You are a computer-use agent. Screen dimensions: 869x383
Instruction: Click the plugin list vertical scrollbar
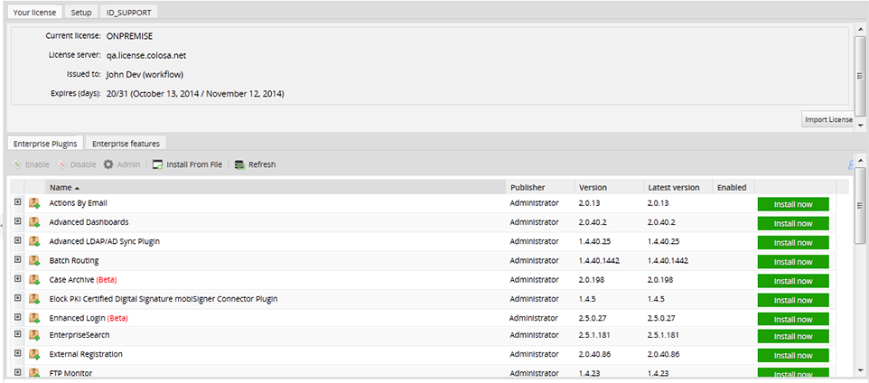[x=860, y=271]
